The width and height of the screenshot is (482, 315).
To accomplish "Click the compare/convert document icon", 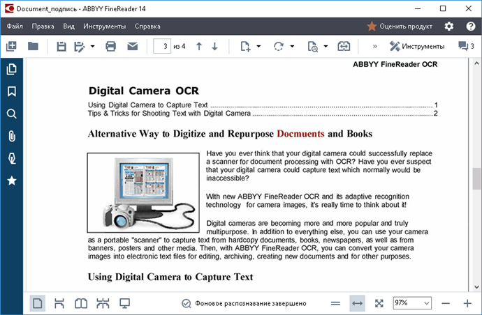I will [344, 46].
